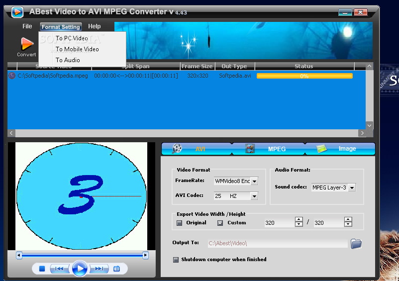This screenshot has height=281, width=399.
Task: Increase export width value
Action: (x=299, y=219)
